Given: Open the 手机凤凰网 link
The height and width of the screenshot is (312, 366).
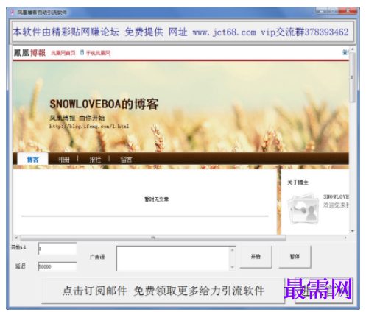Looking at the screenshot, I should [x=98, y=53].
